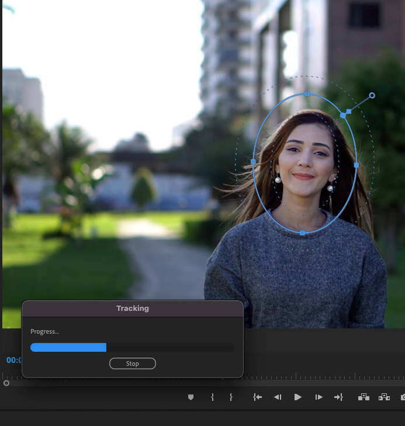Select the bottom mask vertex point
This screenshot has width=405, height=426.
302,233
